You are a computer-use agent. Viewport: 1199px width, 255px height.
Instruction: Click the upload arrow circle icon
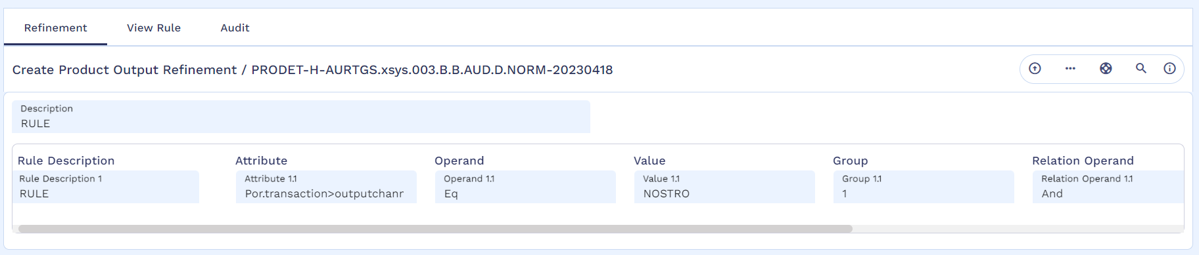1035,68
